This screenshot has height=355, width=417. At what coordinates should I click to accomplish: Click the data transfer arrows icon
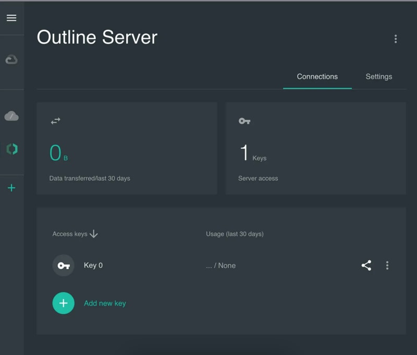(56, 121)
